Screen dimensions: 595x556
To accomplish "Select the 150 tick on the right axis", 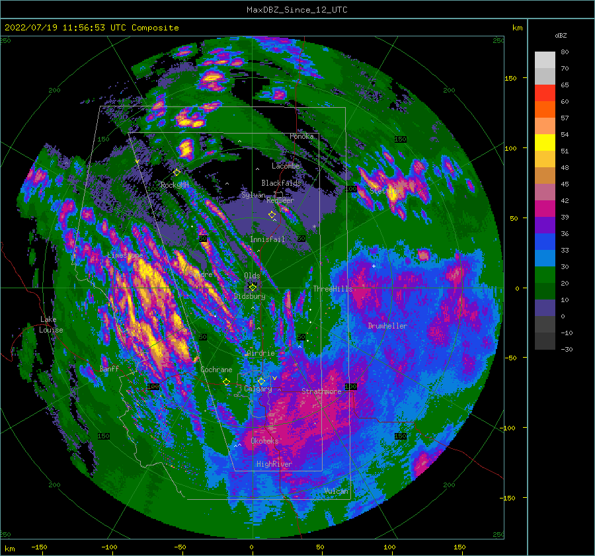I will (x=510, y=78).
